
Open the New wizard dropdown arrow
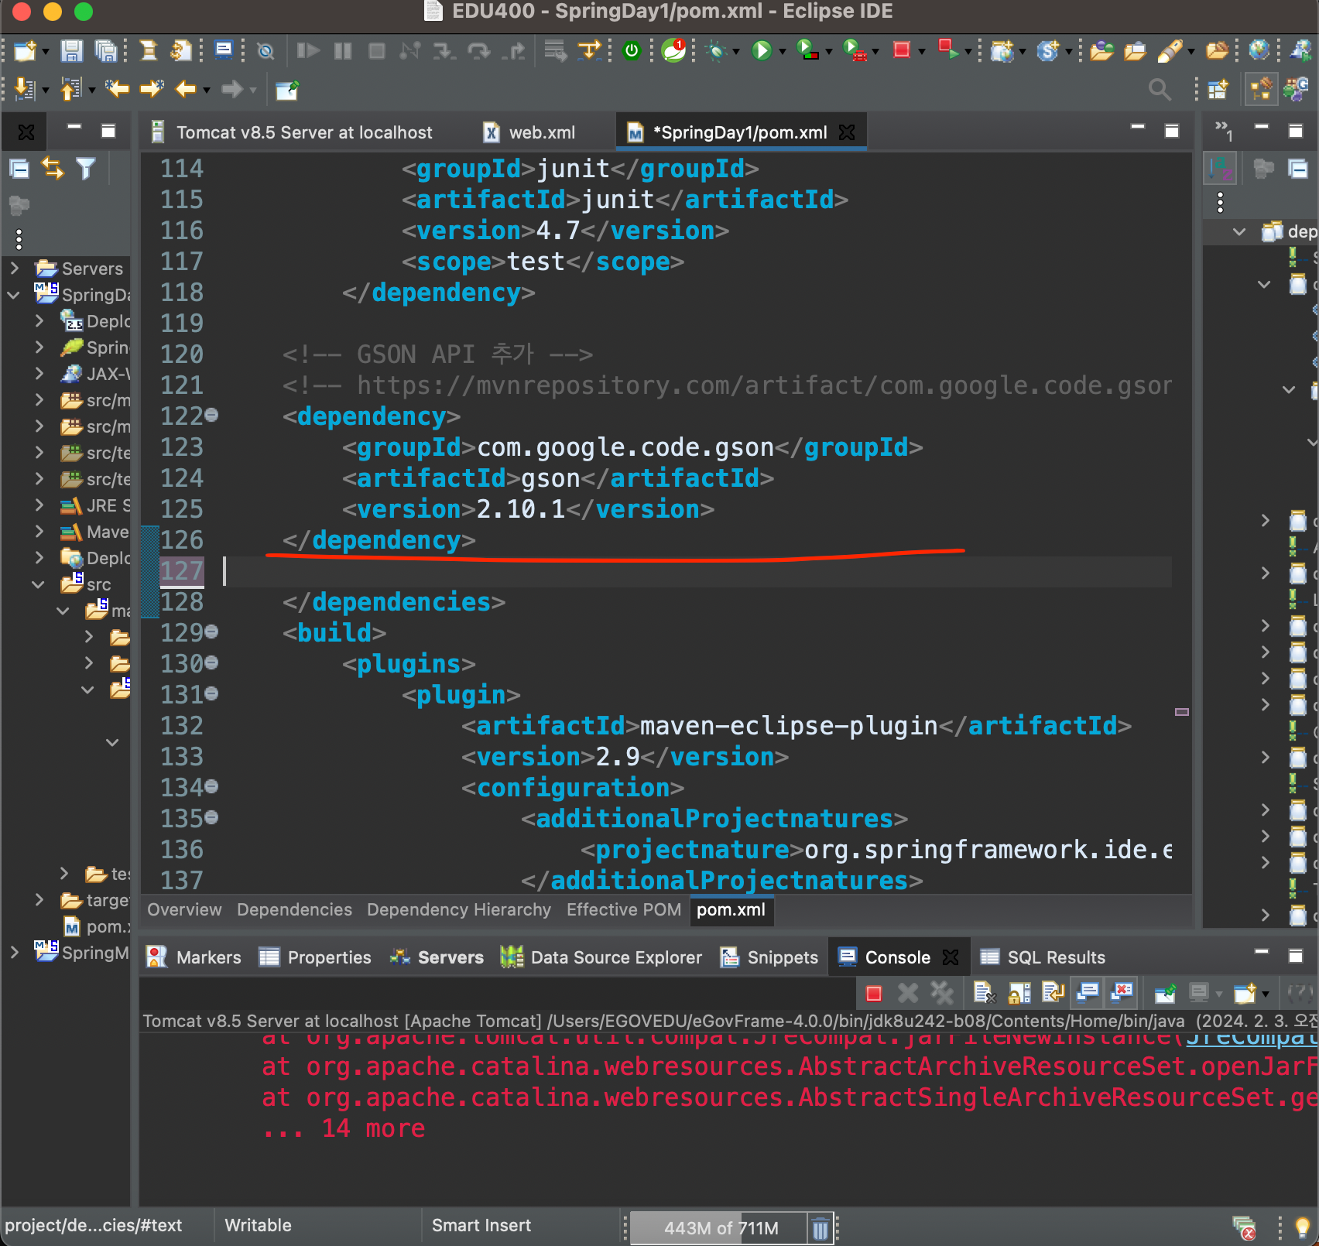46,52
